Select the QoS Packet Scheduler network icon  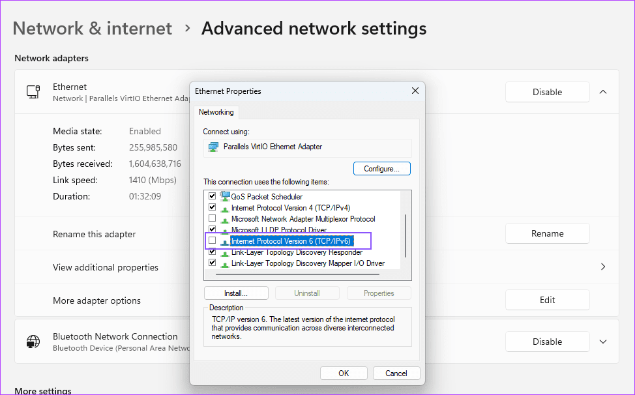tap(224, 196)
